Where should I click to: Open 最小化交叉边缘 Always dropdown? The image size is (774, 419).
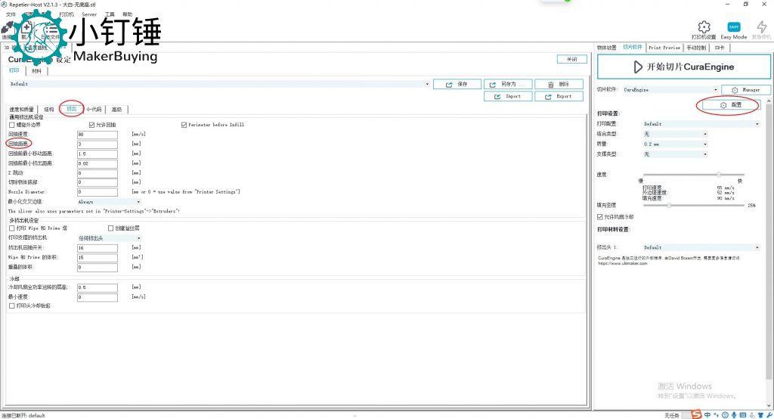pos(109,202)
